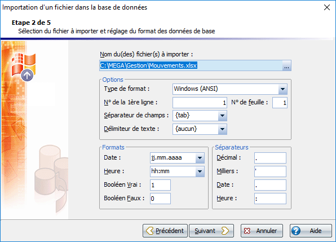Screen dimensions: 336x242
Task: Focus the Booléen Vrai input
Action: (160, 185)
